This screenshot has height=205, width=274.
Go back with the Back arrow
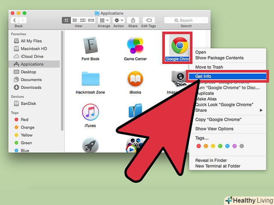pos(15,20)
